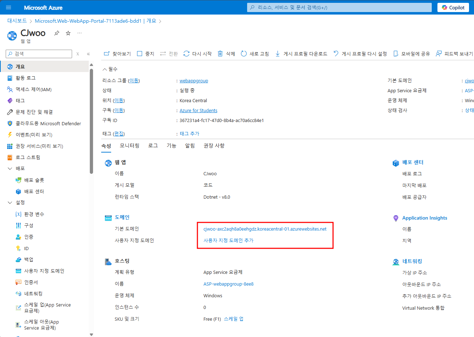Click 새로 고침 to refresh
Screen dimensions: 474x337
[255, 54]
